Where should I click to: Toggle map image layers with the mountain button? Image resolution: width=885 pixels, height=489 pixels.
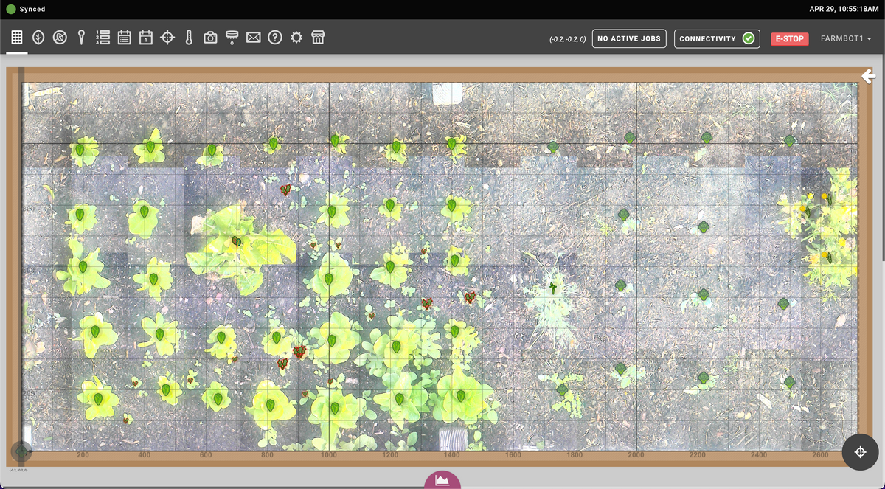click(x=442, y=480)
